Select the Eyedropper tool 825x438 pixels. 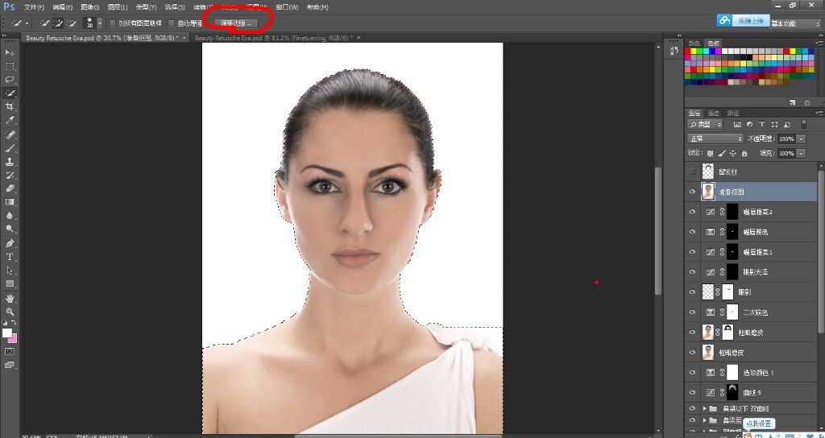click(x=10, y=121)
